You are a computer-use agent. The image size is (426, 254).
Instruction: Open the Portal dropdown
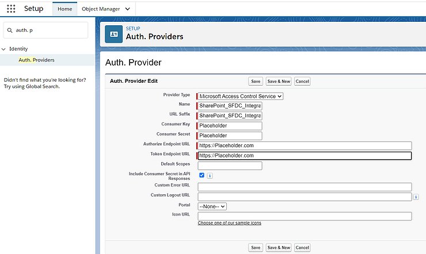pyautogui.click(x=212, y=206)
